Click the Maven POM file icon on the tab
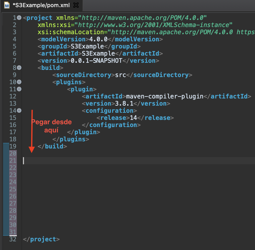This screenshot has height=250, width=255. (7, 5)
